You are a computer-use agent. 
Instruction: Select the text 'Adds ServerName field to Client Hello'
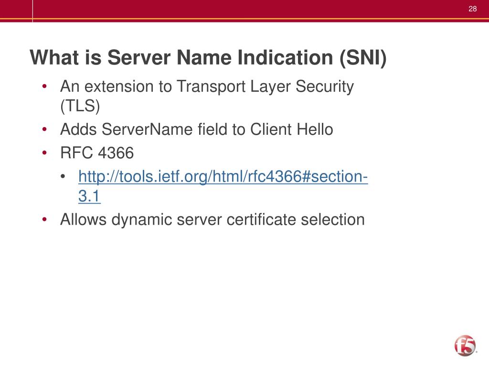tap(197, 129)
